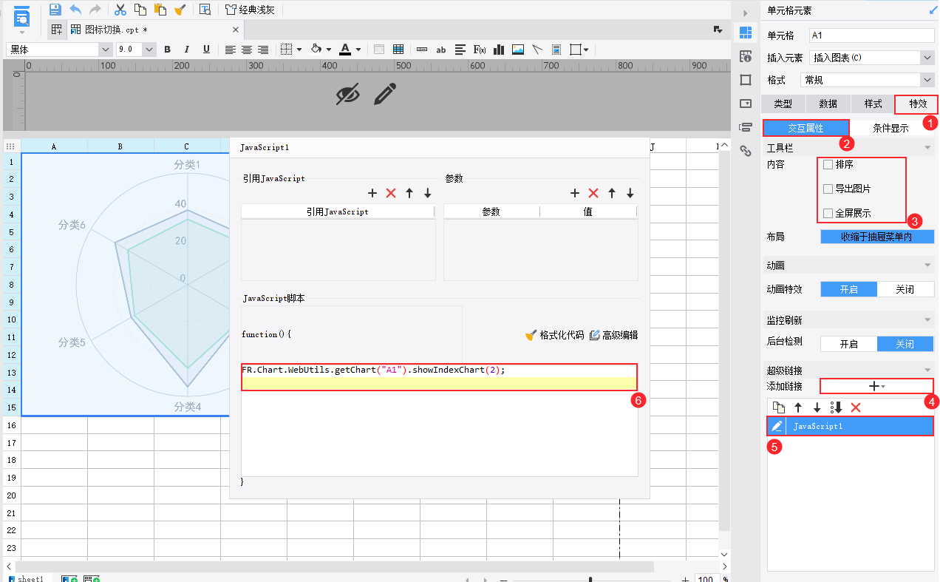
Task: Enable the 排序 checkbox
Action: [828, 164]
